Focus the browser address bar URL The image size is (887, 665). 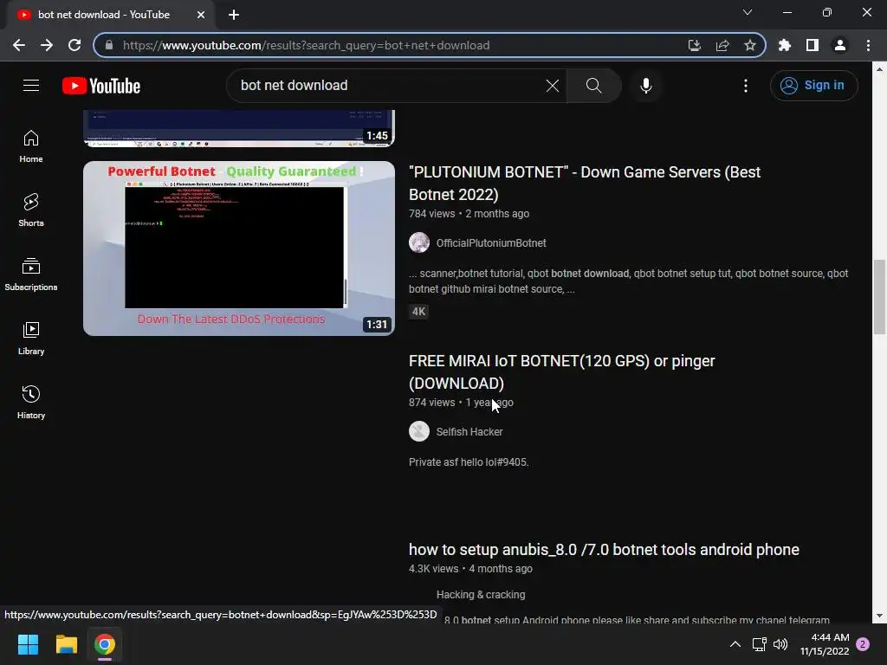click(x=306, y=45)
